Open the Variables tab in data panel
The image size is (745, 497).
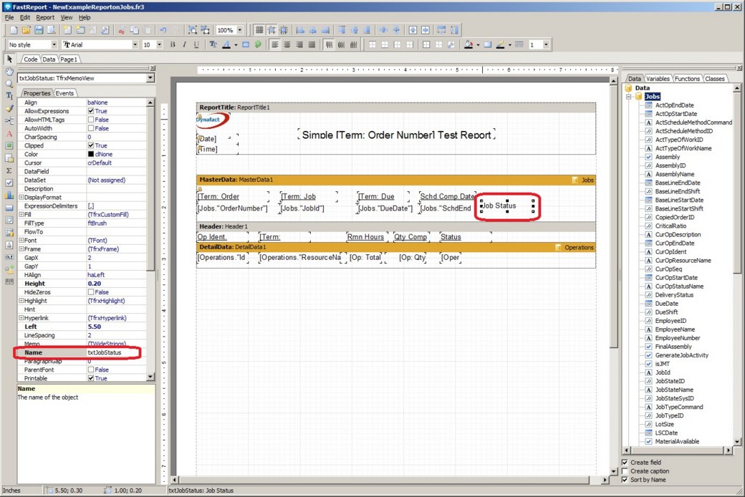tap(658, 79)
